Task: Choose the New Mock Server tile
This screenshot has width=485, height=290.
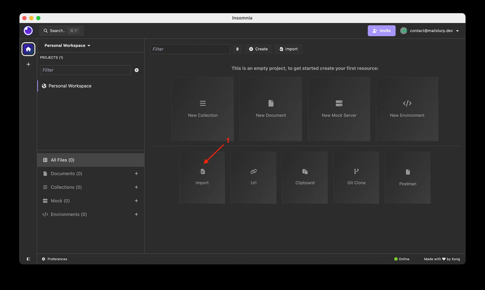Action: click(339, 109)
